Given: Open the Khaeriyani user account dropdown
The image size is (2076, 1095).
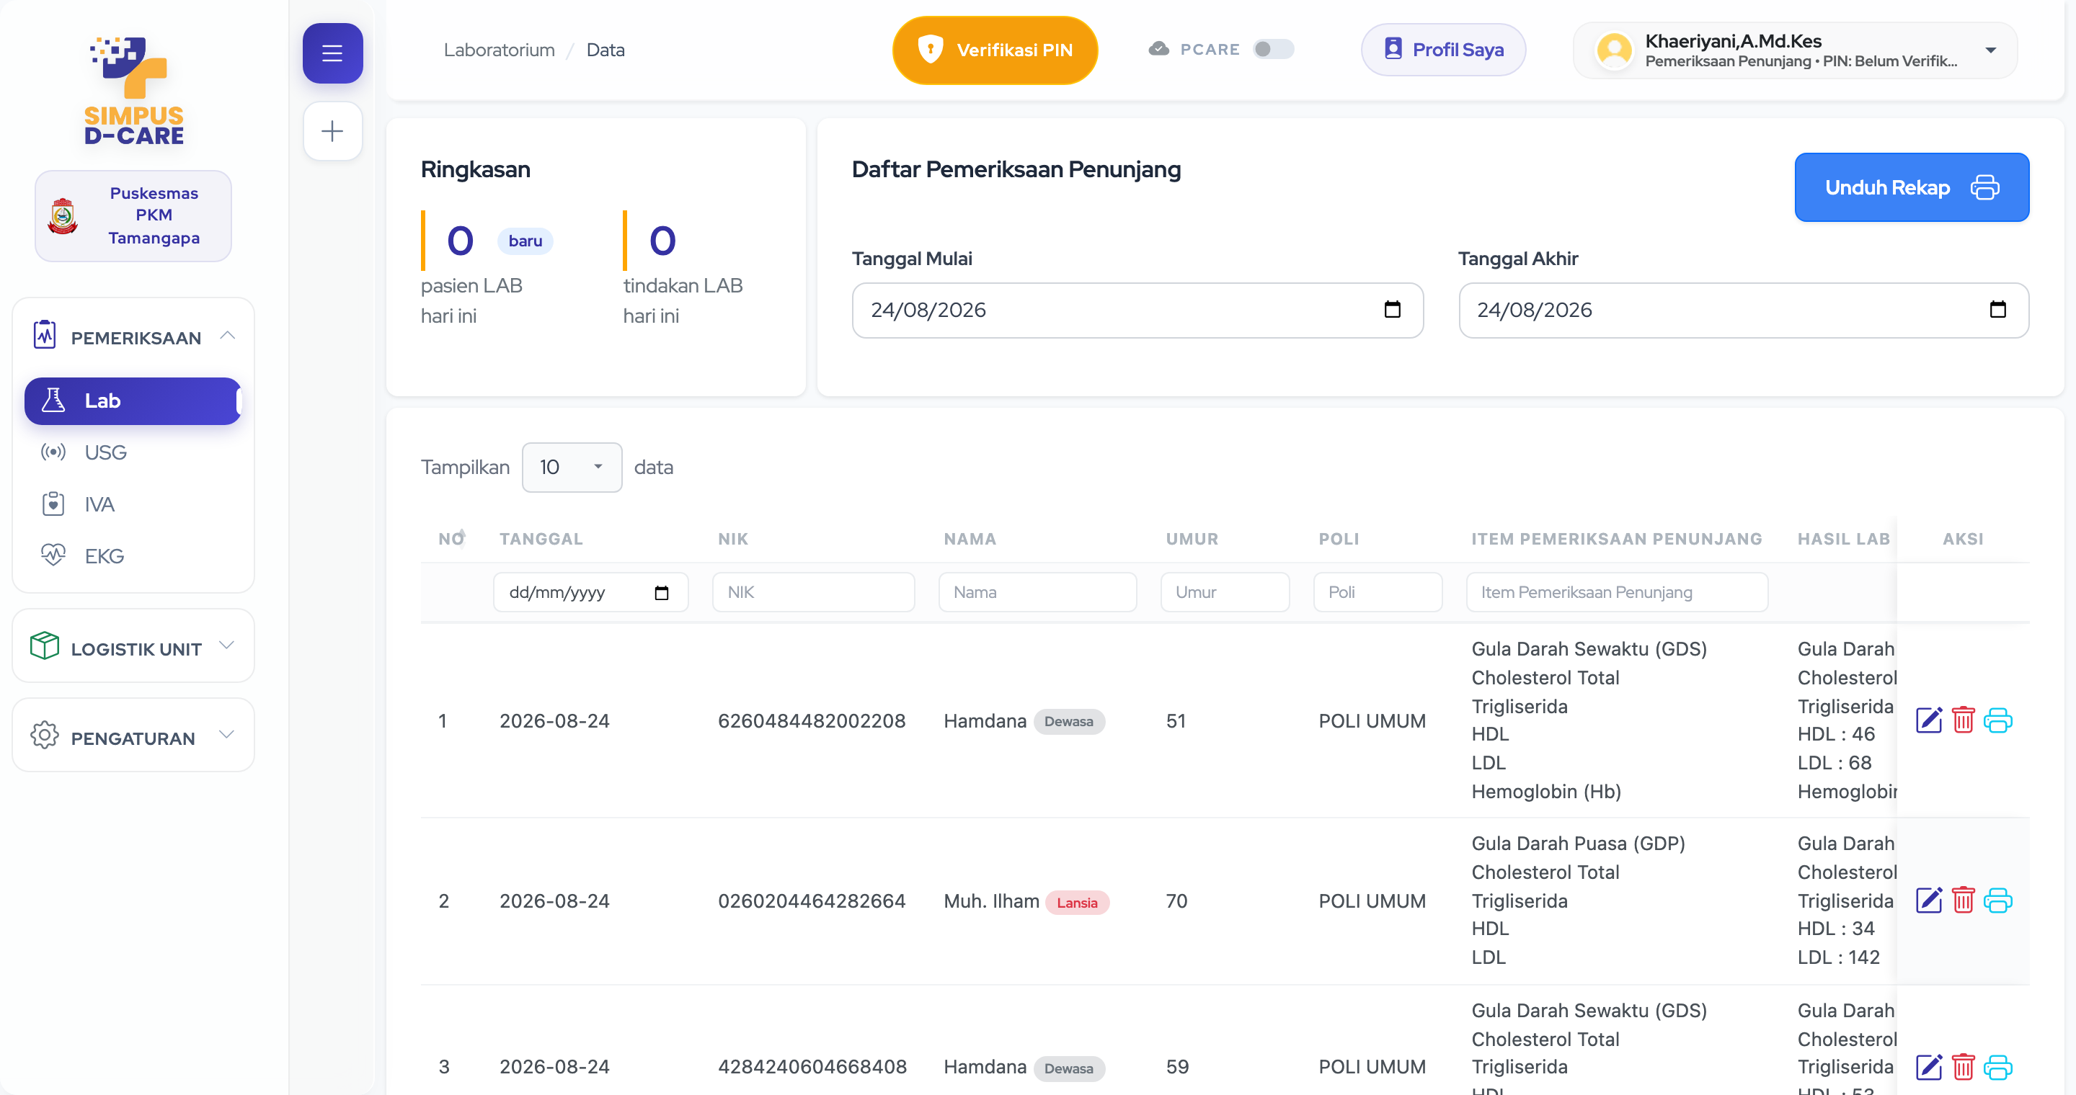Looking at the screenshot, I should [1795, 50].
